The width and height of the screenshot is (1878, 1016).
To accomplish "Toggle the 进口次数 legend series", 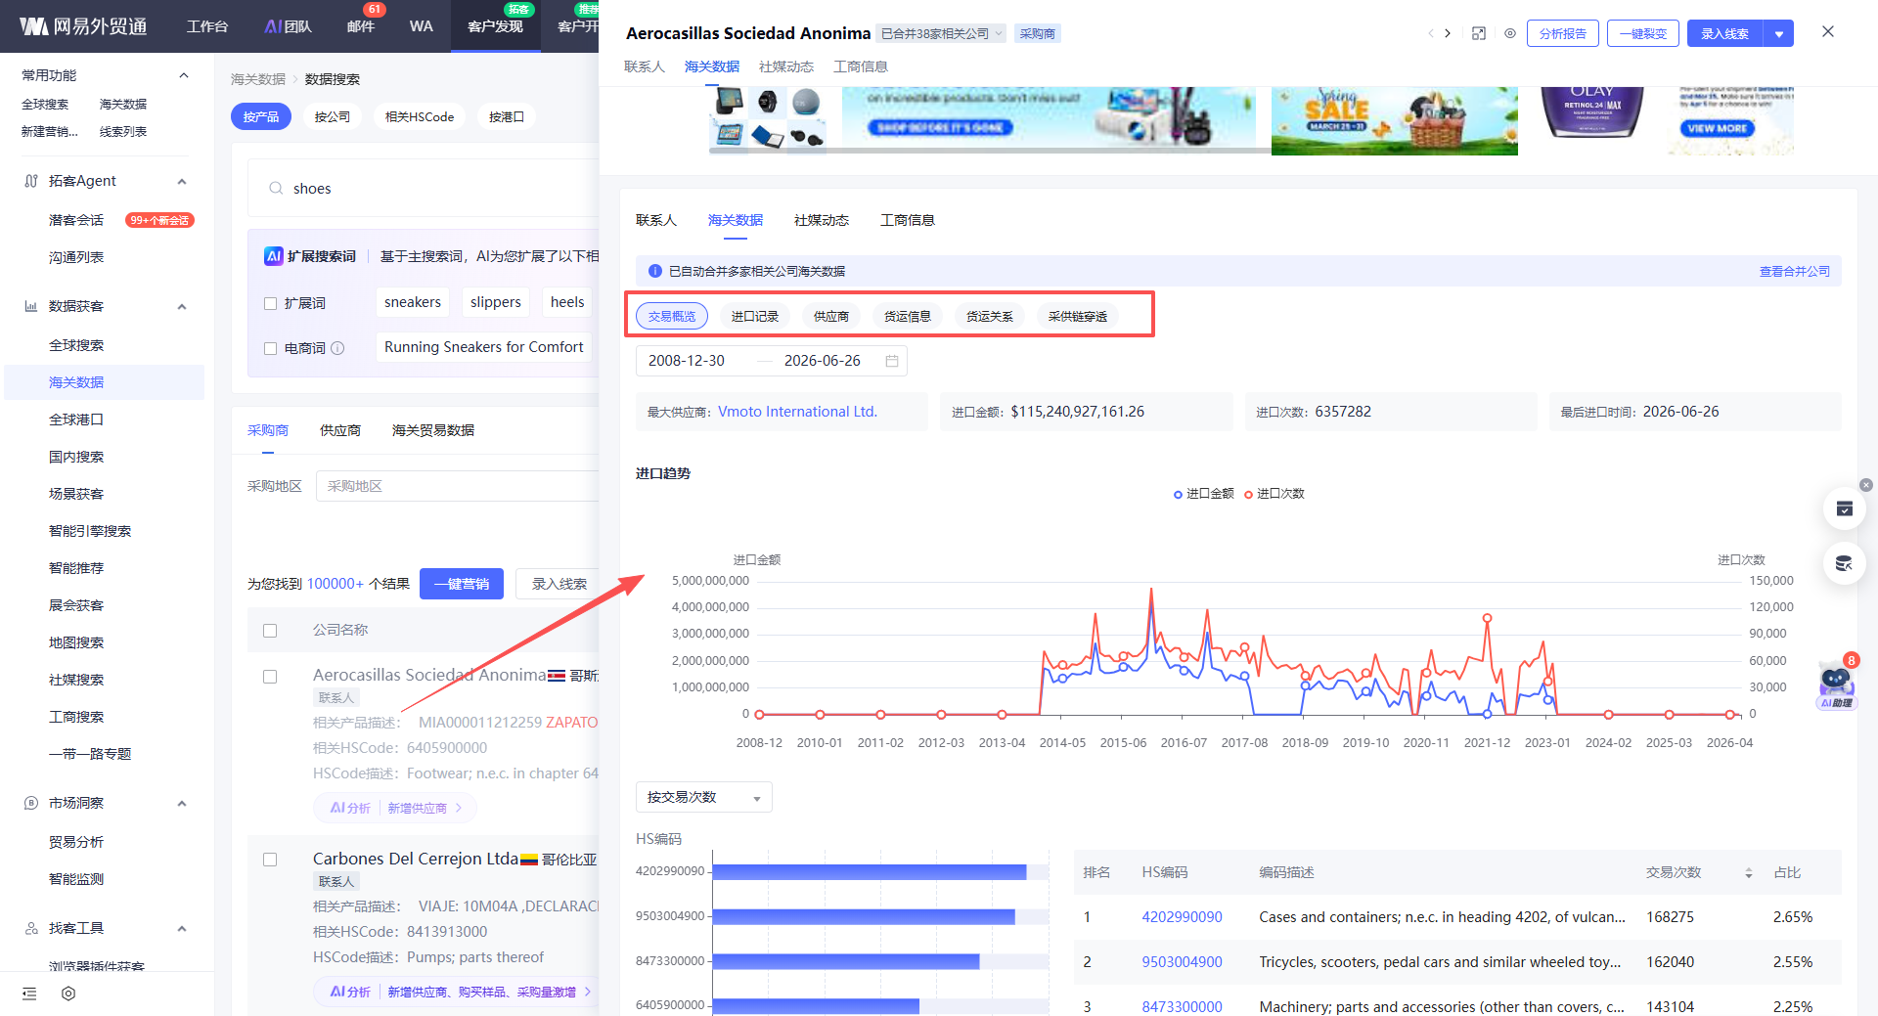I will (1274, 494).
